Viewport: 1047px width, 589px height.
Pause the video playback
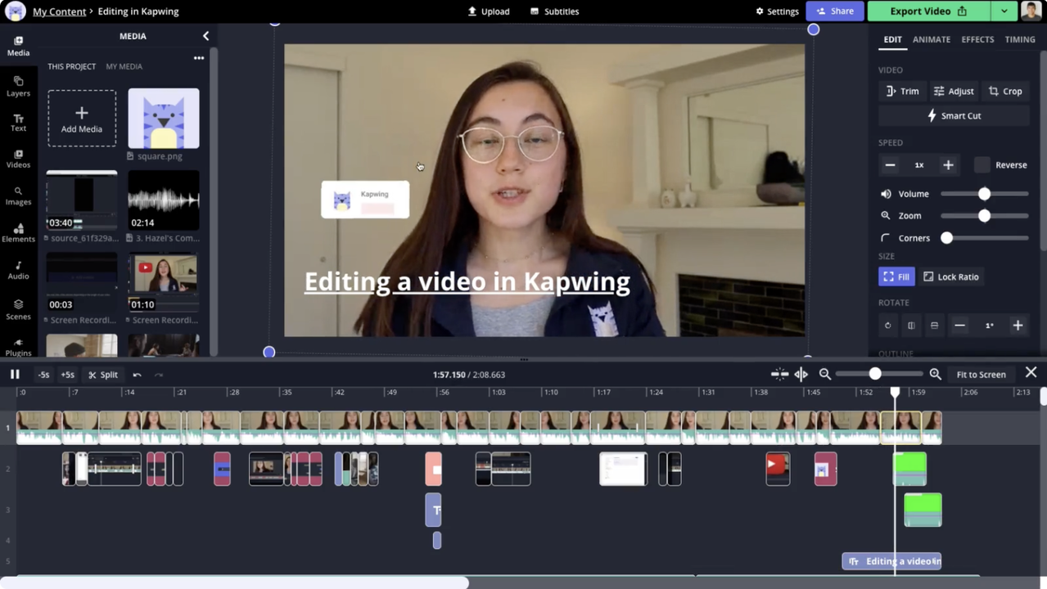pos(15,375)
